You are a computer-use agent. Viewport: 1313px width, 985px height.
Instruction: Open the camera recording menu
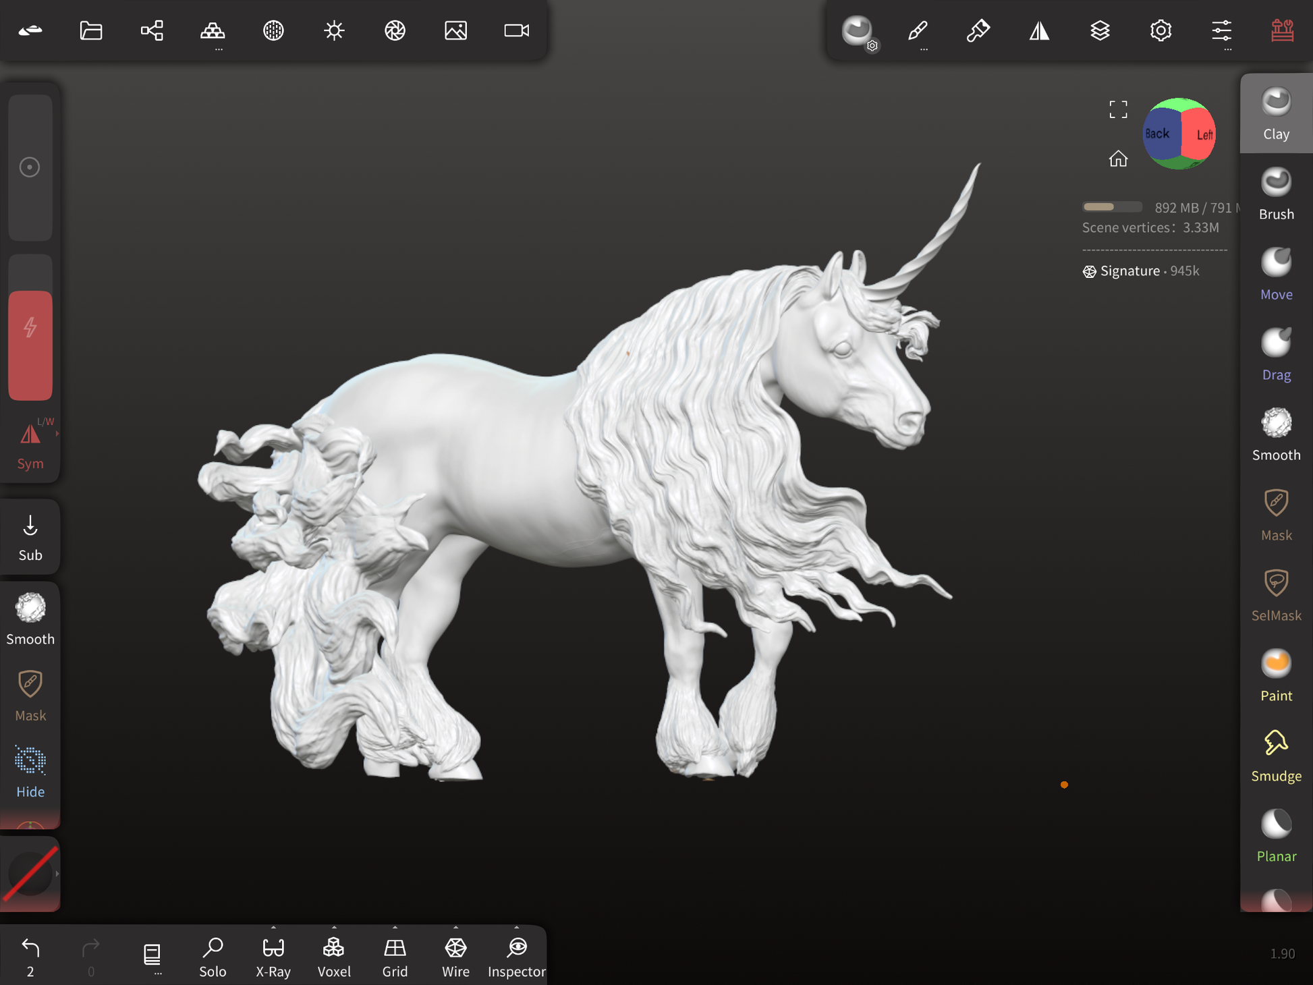coord(516,30)
